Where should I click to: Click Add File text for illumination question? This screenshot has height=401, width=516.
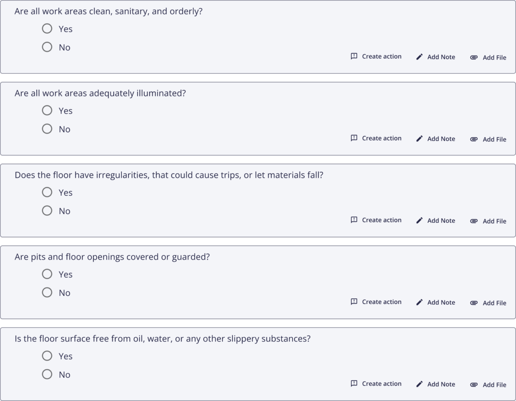494,139
